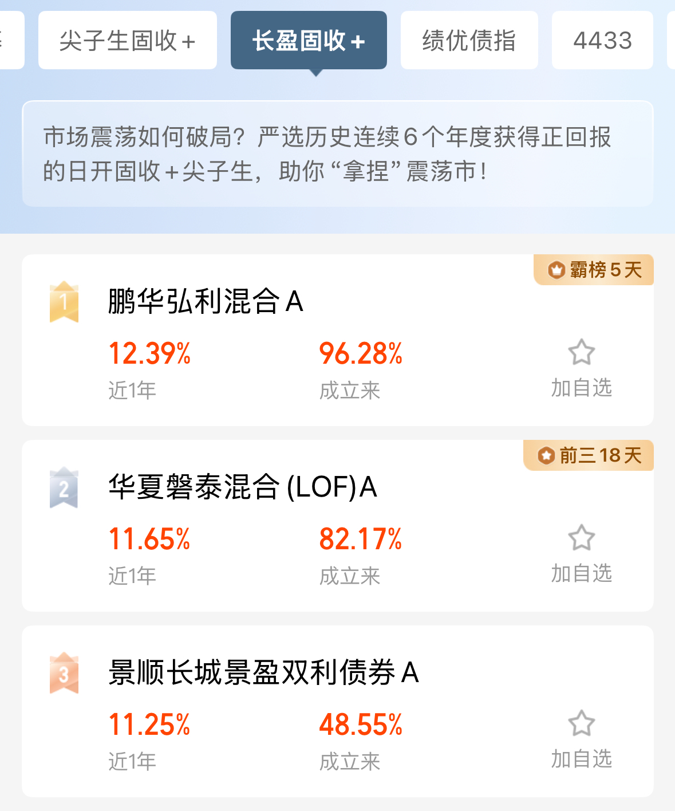Open fund 鹏华弘利混合A details
Screen dimensions: 675x811
tap(206, 302)
